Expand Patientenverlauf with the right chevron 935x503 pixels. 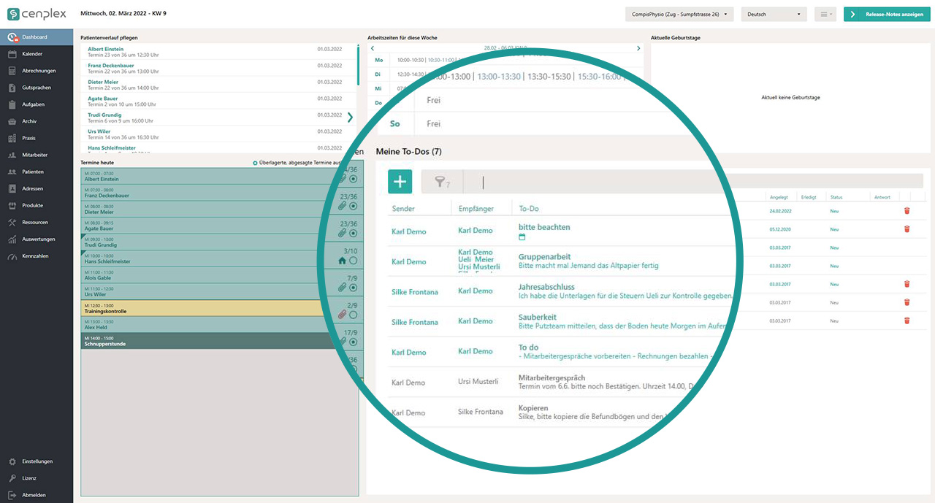(351, 117)
